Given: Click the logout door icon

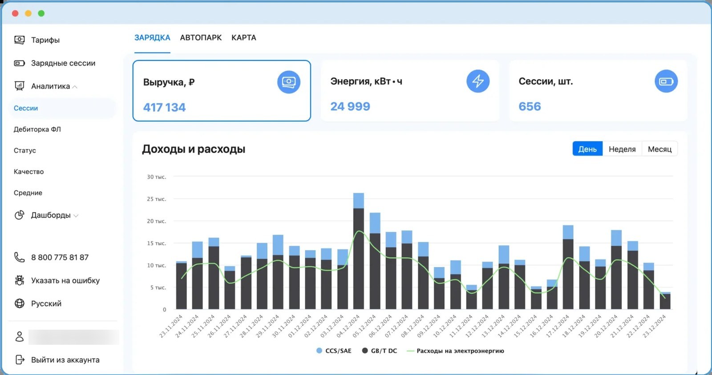Looking at the screenshot, I should [20, 359].
